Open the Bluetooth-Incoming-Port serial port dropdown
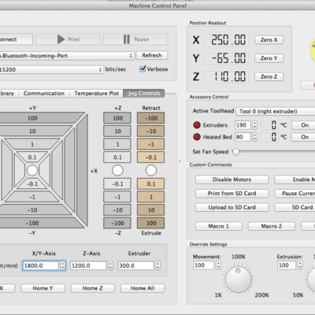The width and height of the screenshot is (315, 315). pyautogui.click(x=66, y=56)
